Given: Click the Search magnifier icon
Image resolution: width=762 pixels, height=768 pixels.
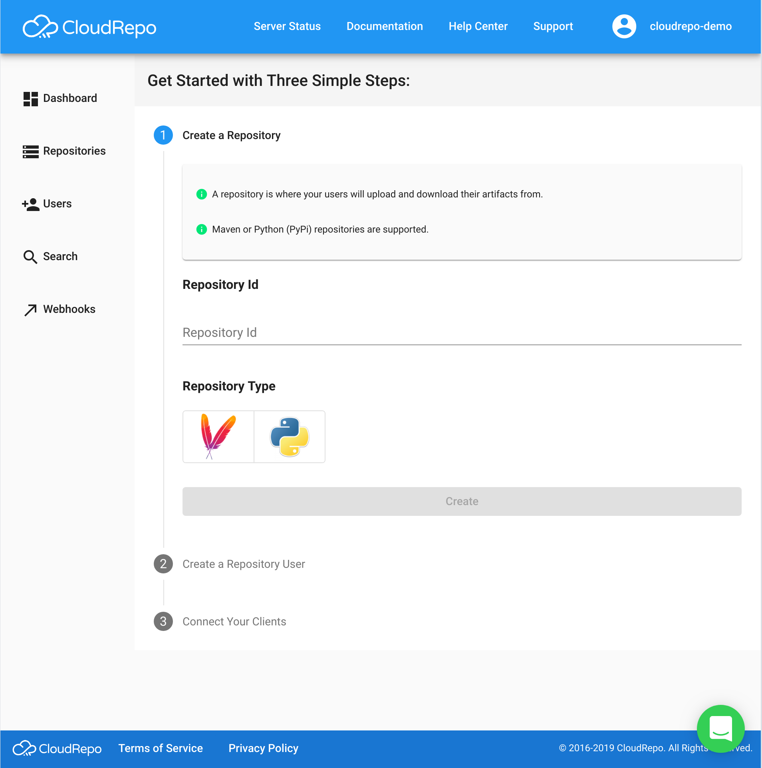Looking at the screenshot, I should pos(30,257).
